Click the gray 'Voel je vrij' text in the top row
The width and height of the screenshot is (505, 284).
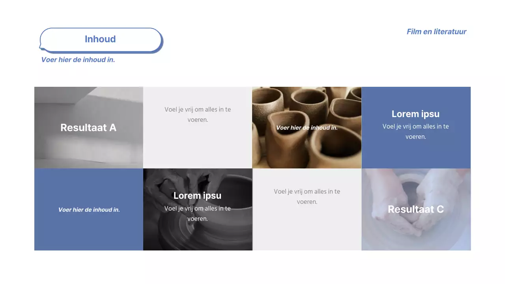point(198,114)
